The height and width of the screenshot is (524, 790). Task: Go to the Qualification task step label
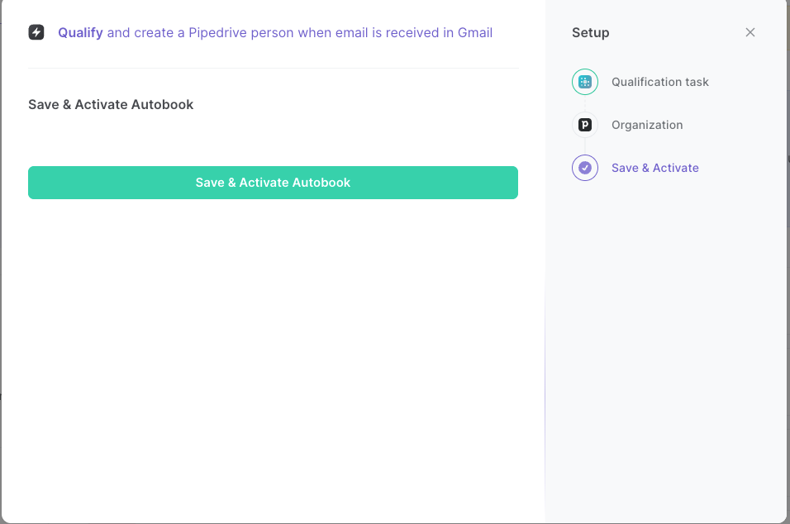659,82
